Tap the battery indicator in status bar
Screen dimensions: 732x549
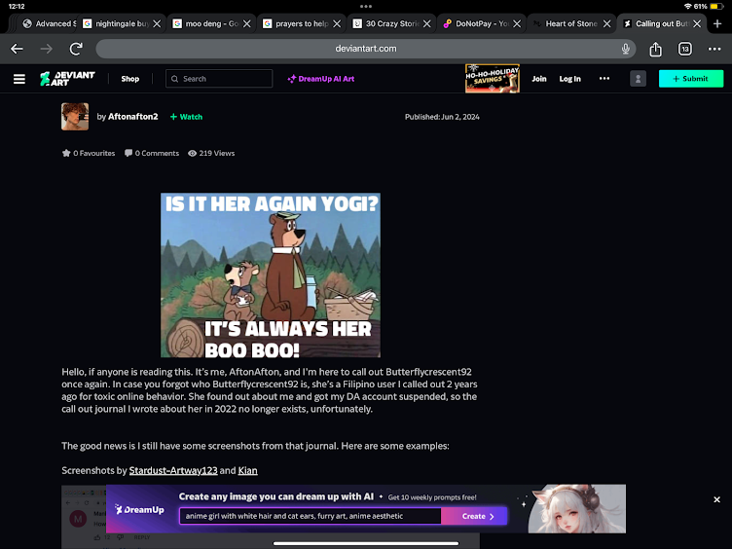(716, 6)
